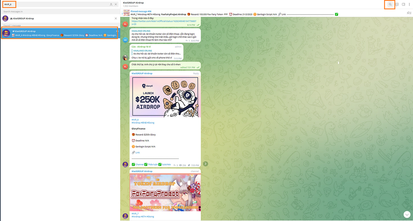Click 'GloryFinance' bold title in post
Screen dimensions: 413x221
(139, 129)
